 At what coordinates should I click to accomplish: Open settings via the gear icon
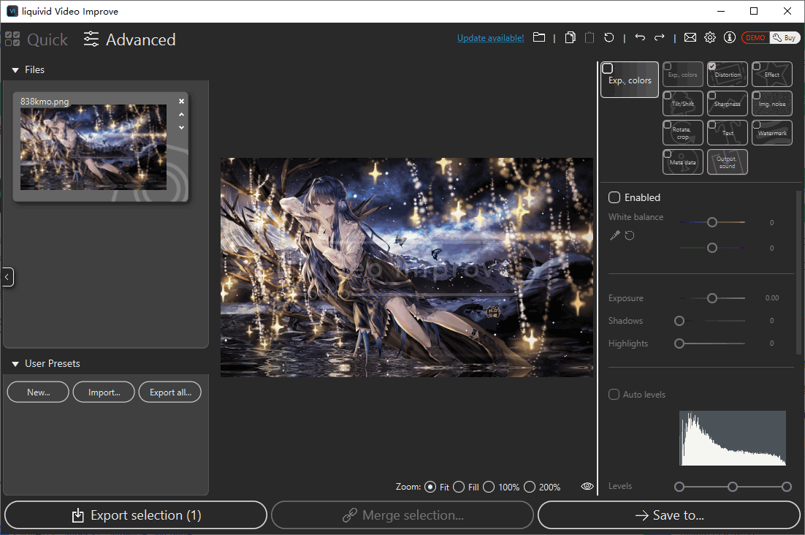pos(709,38)
